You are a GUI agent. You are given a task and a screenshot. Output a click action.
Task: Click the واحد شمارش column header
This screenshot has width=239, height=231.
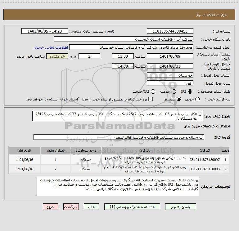coord(86,150)
